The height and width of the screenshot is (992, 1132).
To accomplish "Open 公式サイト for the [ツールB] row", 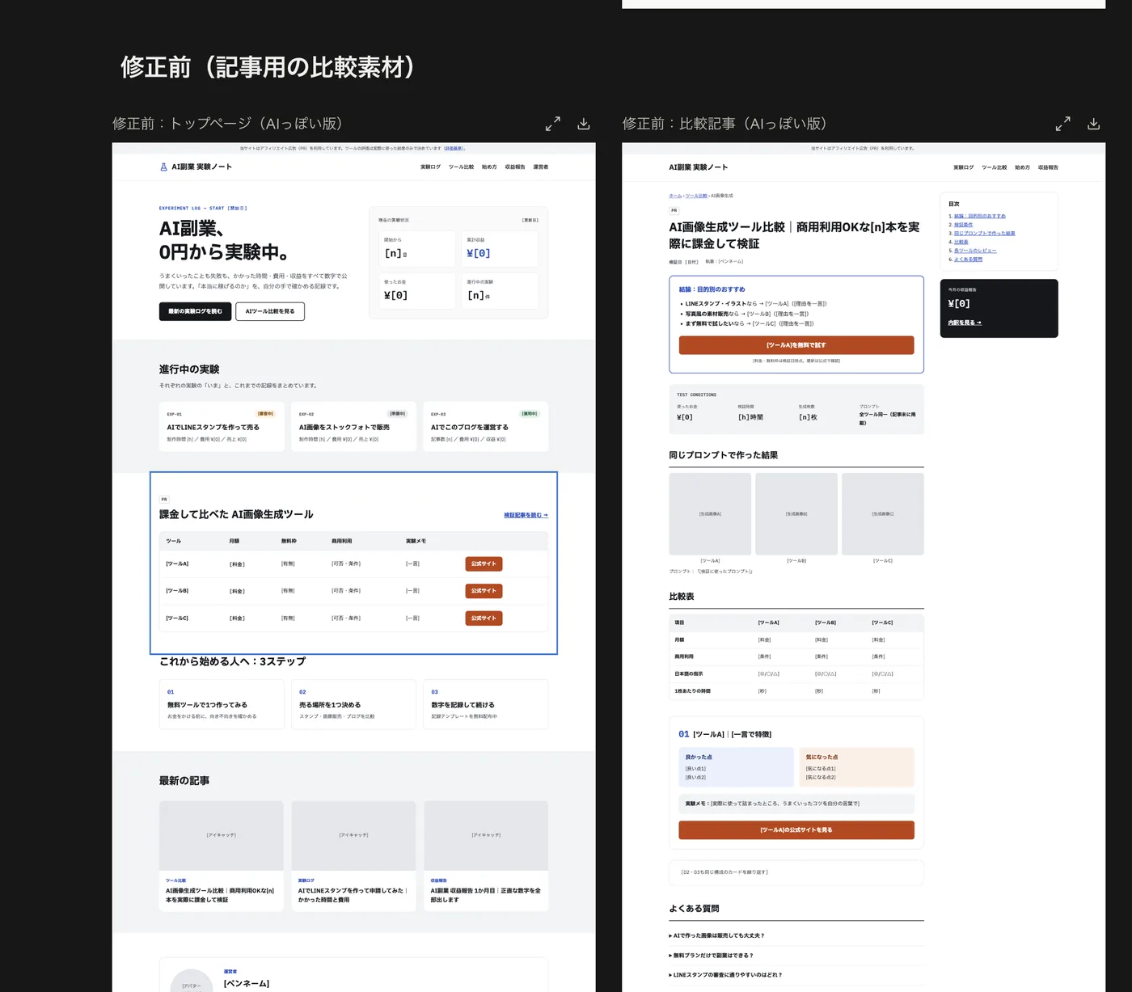I will pyautogui.click(x=484, y=591).
